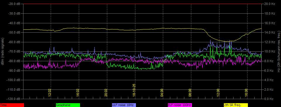Viewport: 281px width, 107px height.
Task: Select the yellow 2th SR freq. legend
Action: pyautogui.click(x=236, y=105)
